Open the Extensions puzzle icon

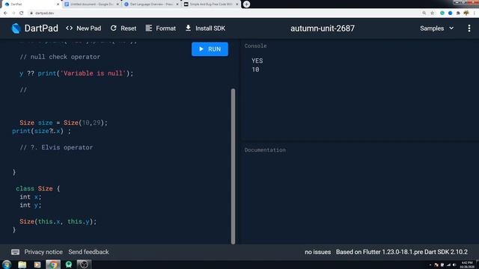click(x=458, y=13)
